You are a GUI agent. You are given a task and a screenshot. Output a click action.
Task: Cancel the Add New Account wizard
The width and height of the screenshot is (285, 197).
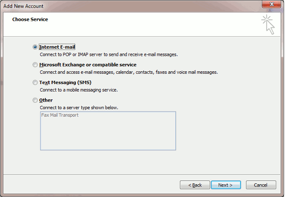point(261,185)
